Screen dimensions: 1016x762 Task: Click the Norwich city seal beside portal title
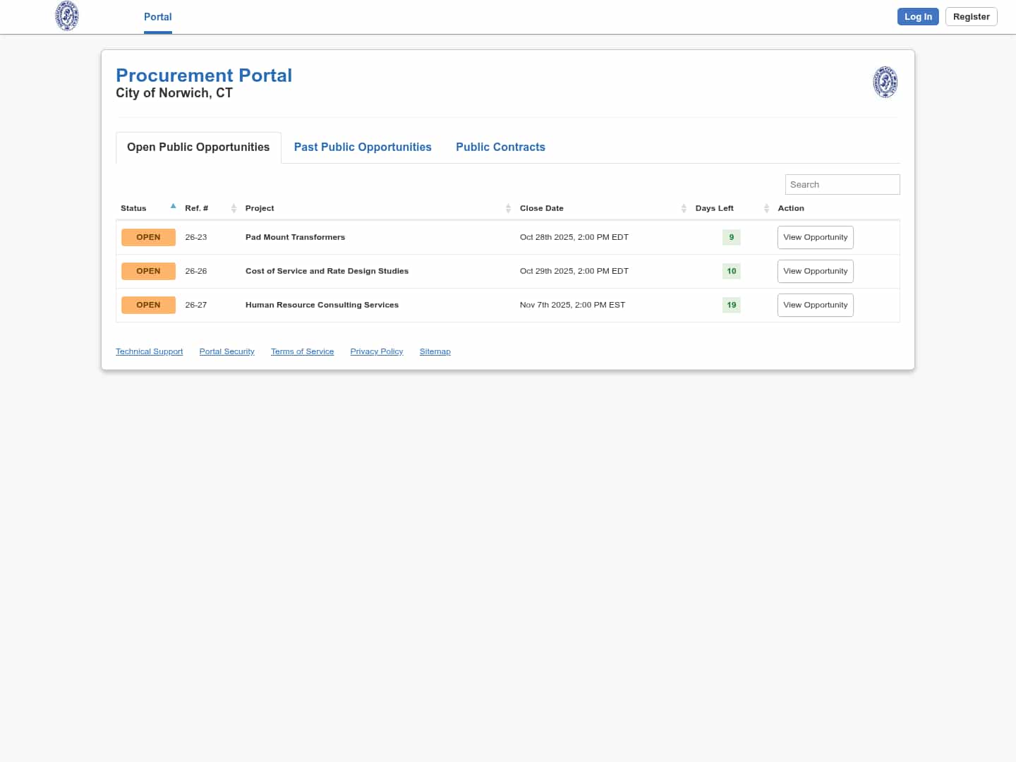point(885,82)
